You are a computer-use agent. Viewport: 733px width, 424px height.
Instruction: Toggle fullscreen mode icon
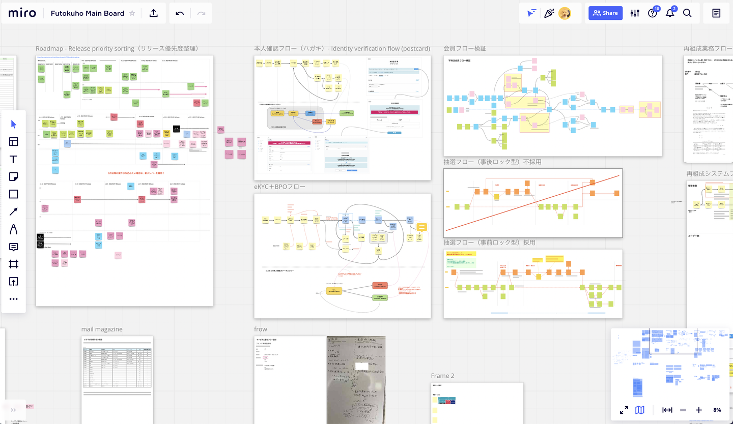pyautogui.click(x=624, y=410)
